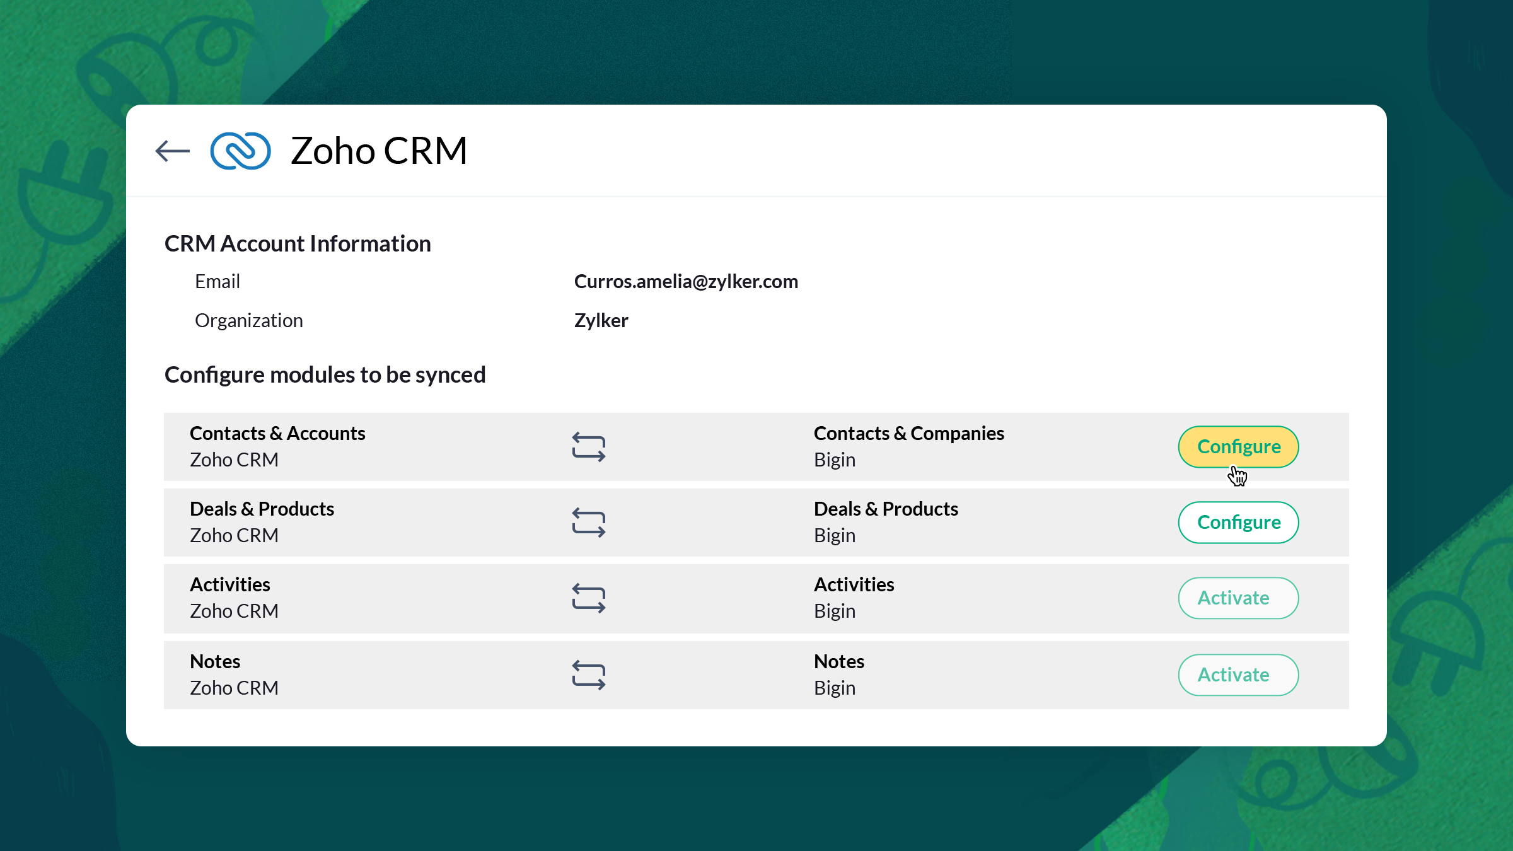
Task: Click sync arrows icon in Contacts & Accounts row
Action: (x=589, y=447)
